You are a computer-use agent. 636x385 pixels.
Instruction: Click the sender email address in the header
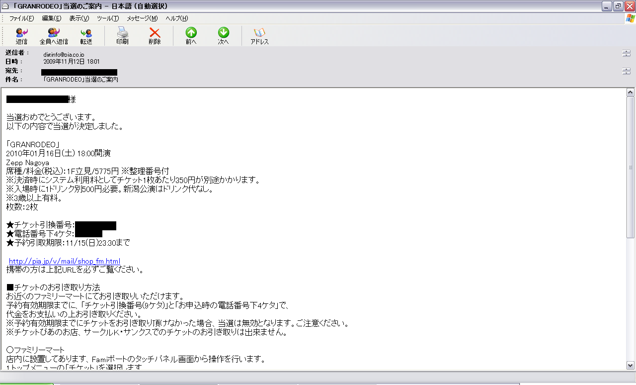point(64,54)
